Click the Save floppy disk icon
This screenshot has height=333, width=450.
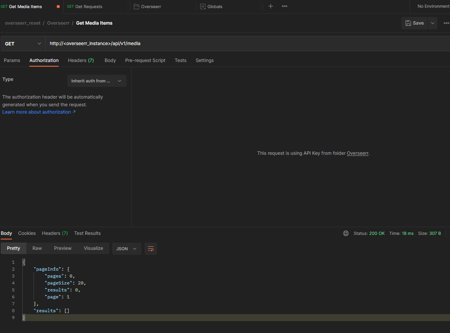point(408,23)
